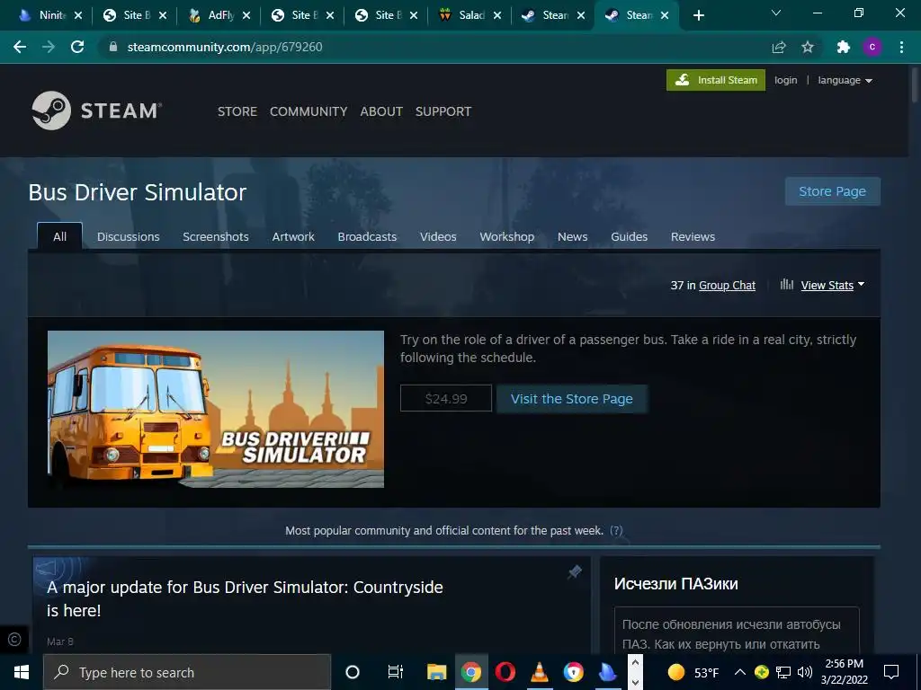Open Task View on the taskbar

[x=396, y=672]
